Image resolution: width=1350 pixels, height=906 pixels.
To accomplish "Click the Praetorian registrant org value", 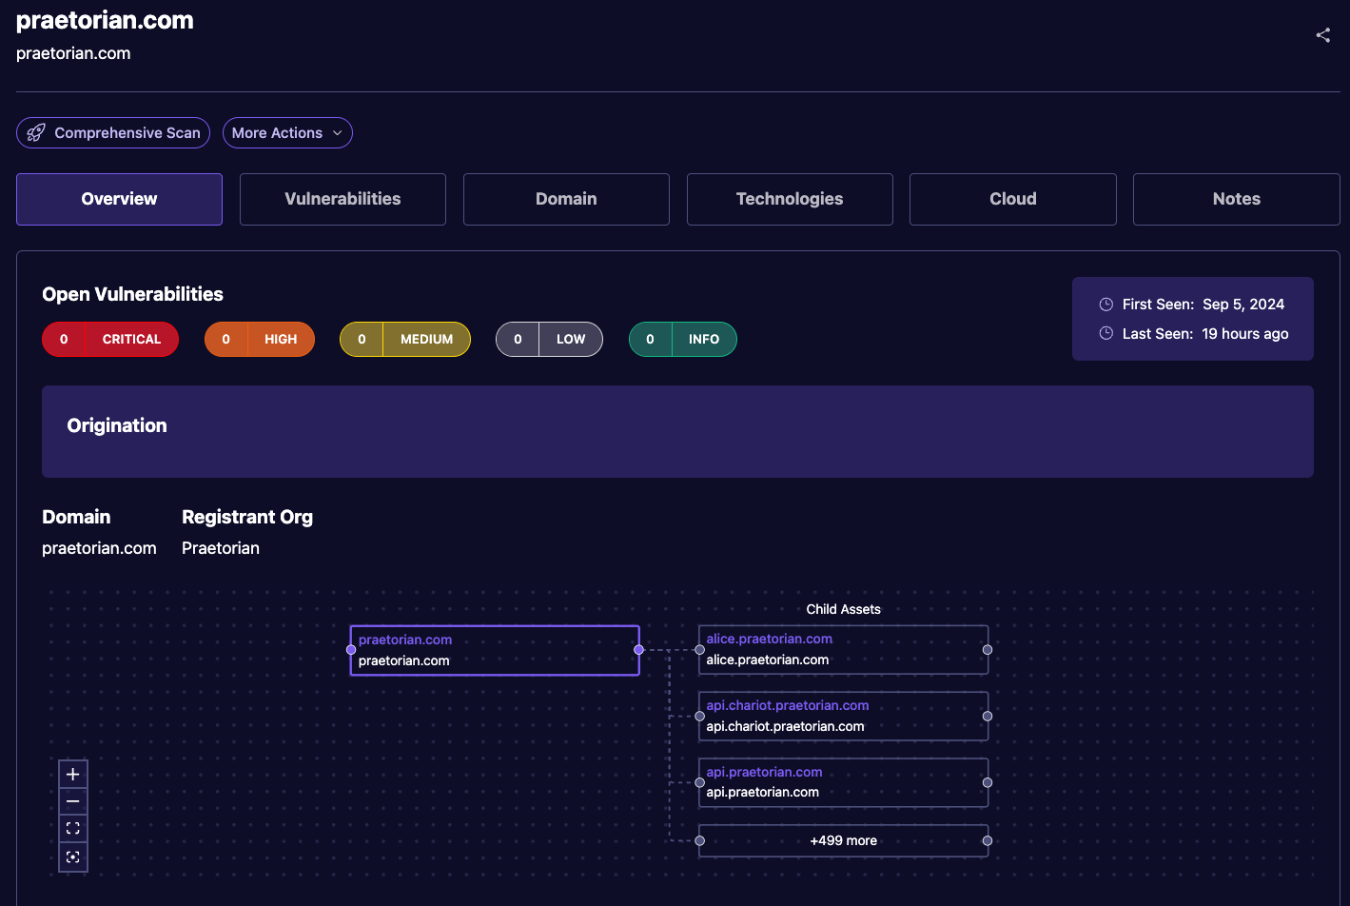I will pos(221,548).
